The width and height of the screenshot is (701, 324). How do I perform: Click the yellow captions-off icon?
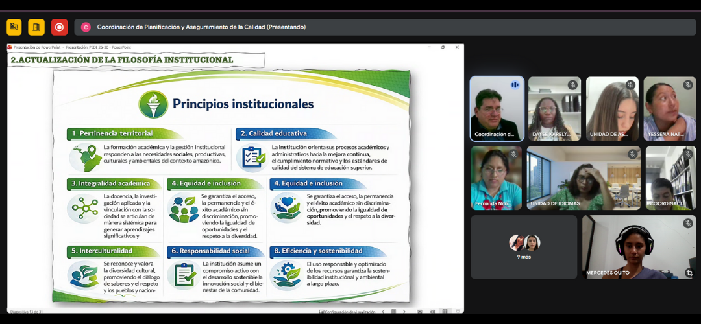[x=14, y=27]
